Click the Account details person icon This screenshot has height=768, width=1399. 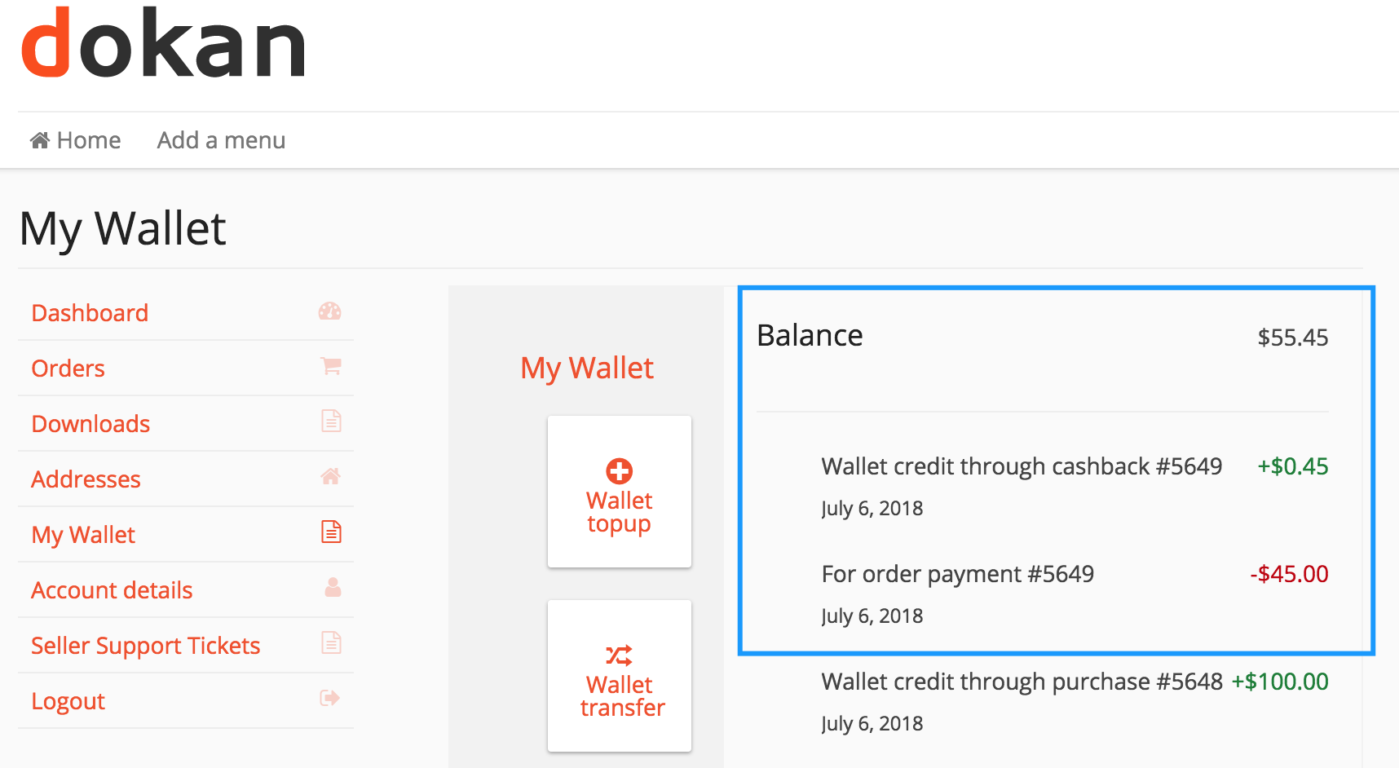coord(333,587)
